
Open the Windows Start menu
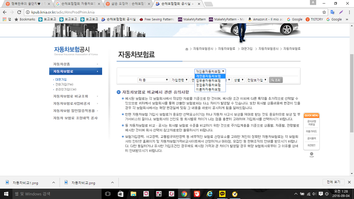point(6,194)
